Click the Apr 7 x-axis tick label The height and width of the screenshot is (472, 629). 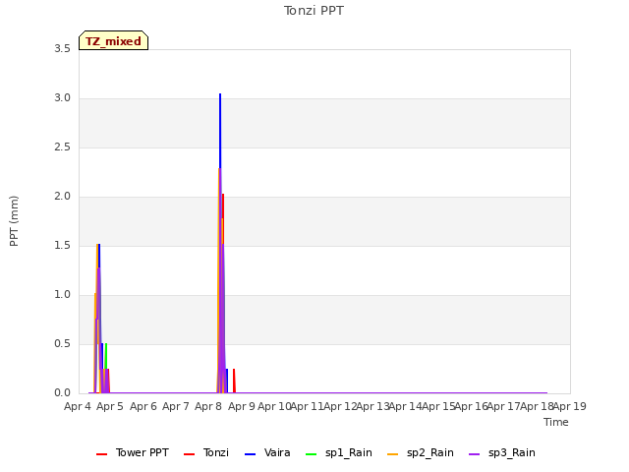coord(176,406)
